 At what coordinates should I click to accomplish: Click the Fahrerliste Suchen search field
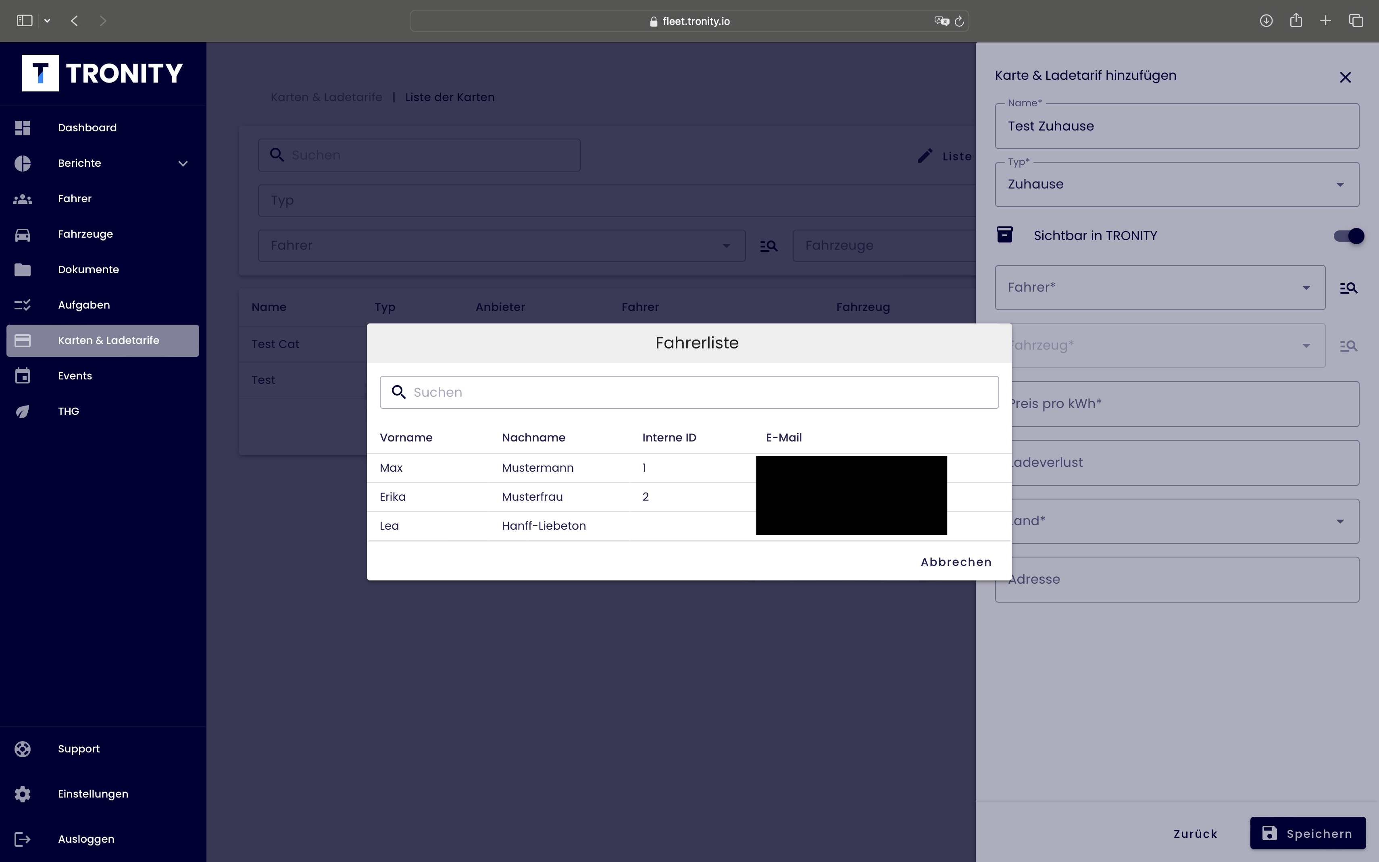point(689,392)
